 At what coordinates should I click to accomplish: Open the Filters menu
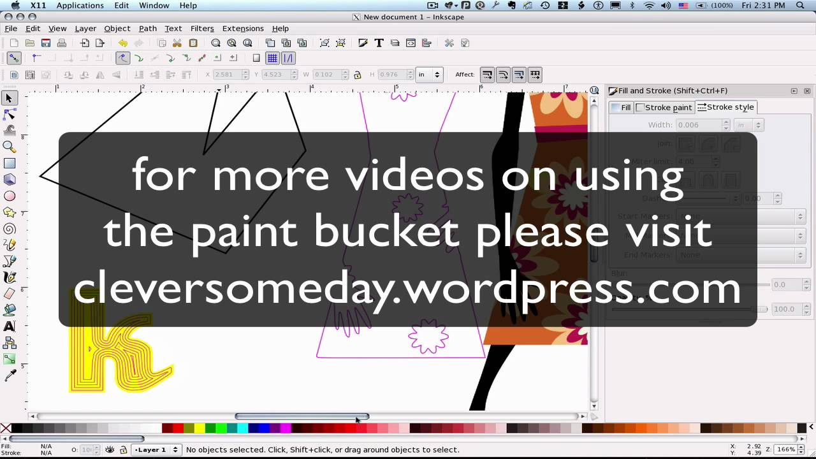point(202,28)
